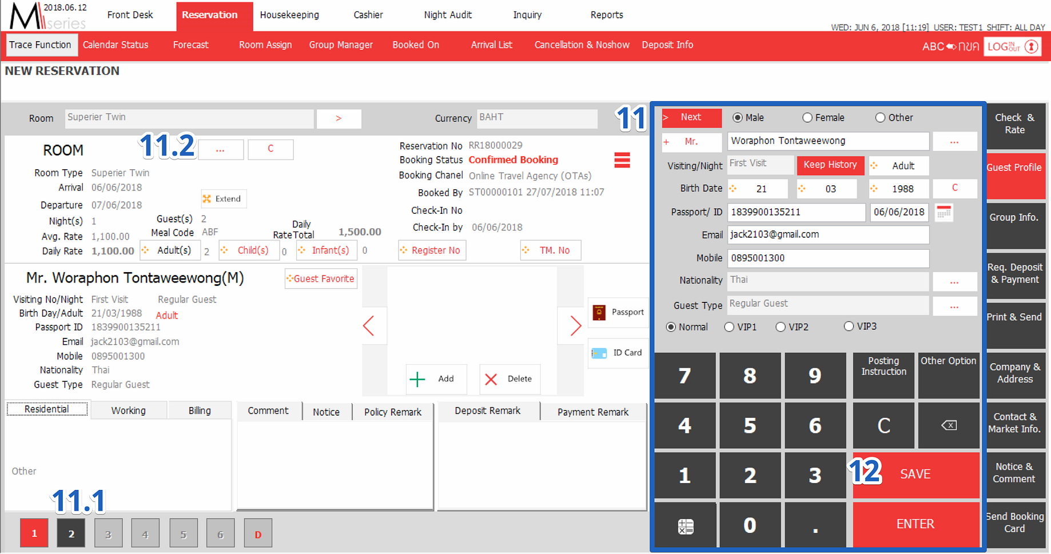Click the backspace key on keypad
The width and height of the screenshot is (1051, 554).
949,425
